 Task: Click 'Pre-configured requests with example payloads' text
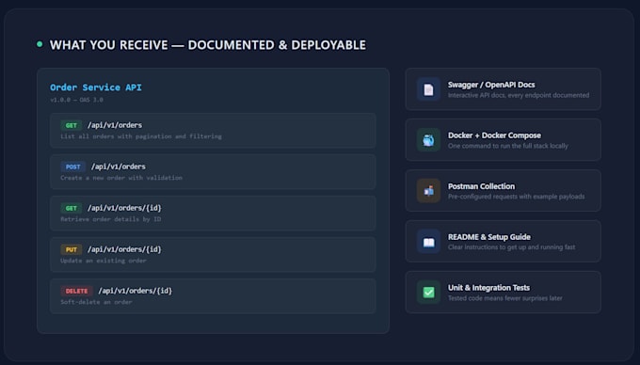tap(516, 197)
